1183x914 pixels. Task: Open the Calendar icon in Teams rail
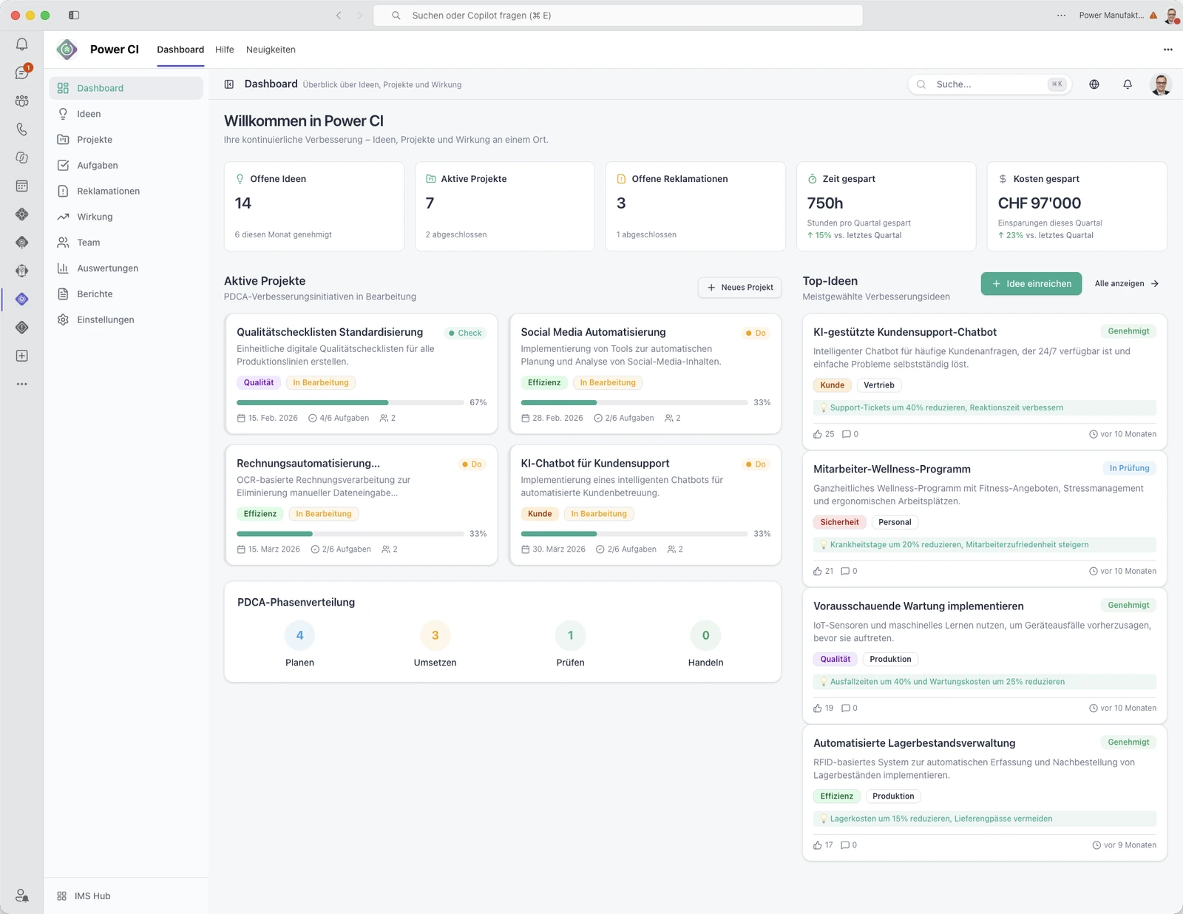(22, 186)
